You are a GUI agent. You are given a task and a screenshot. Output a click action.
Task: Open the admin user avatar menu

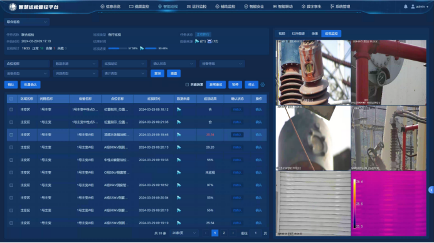pyautogui.click(x=413, y=6)
